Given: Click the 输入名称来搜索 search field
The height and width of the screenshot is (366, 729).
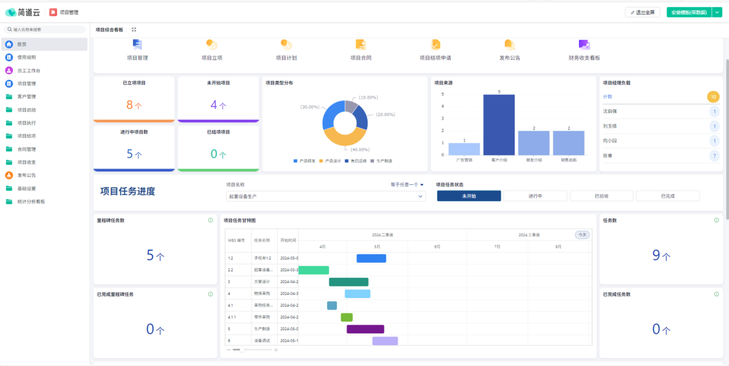Looking at the screenshot, I should 46,29.
